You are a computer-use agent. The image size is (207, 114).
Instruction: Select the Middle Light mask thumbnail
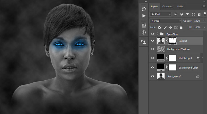point(172,58)
